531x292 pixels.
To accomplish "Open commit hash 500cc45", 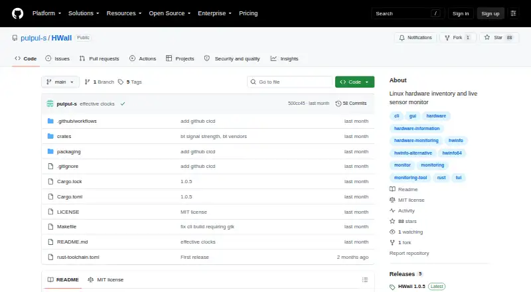I will tap(296, 104).
